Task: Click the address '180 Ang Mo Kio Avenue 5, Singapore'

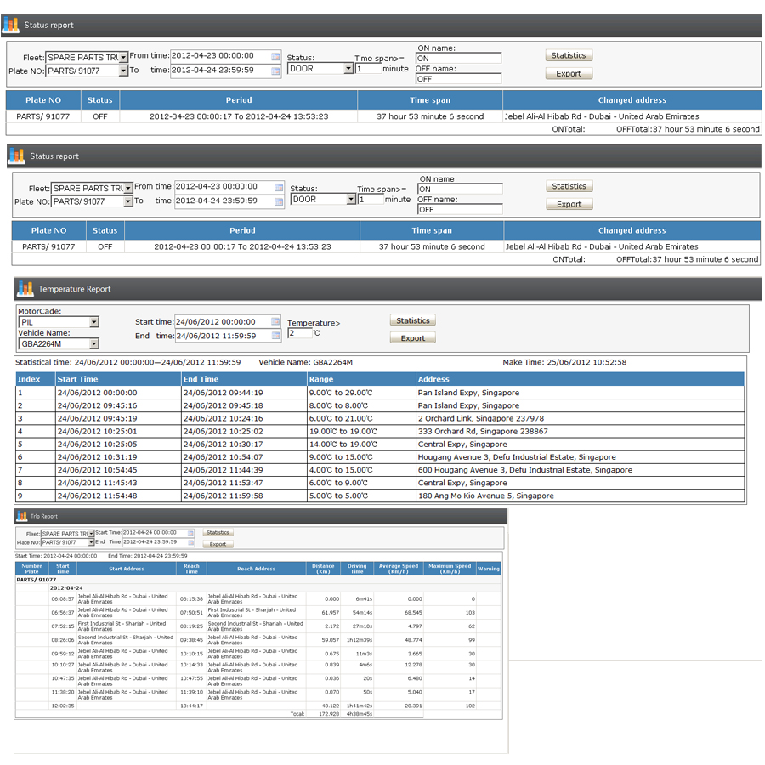Action: click(485, 496)
